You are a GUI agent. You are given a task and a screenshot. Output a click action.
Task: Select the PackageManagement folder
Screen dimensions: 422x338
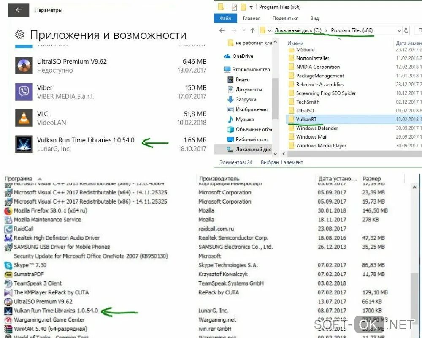(316, 76)
